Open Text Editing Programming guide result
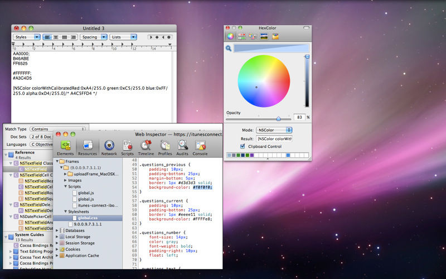This screenshot has height=279, width=446. pos(33,252)
